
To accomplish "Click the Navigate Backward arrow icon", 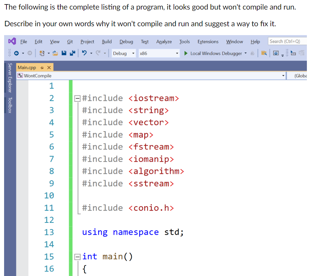I will point(16,53).
